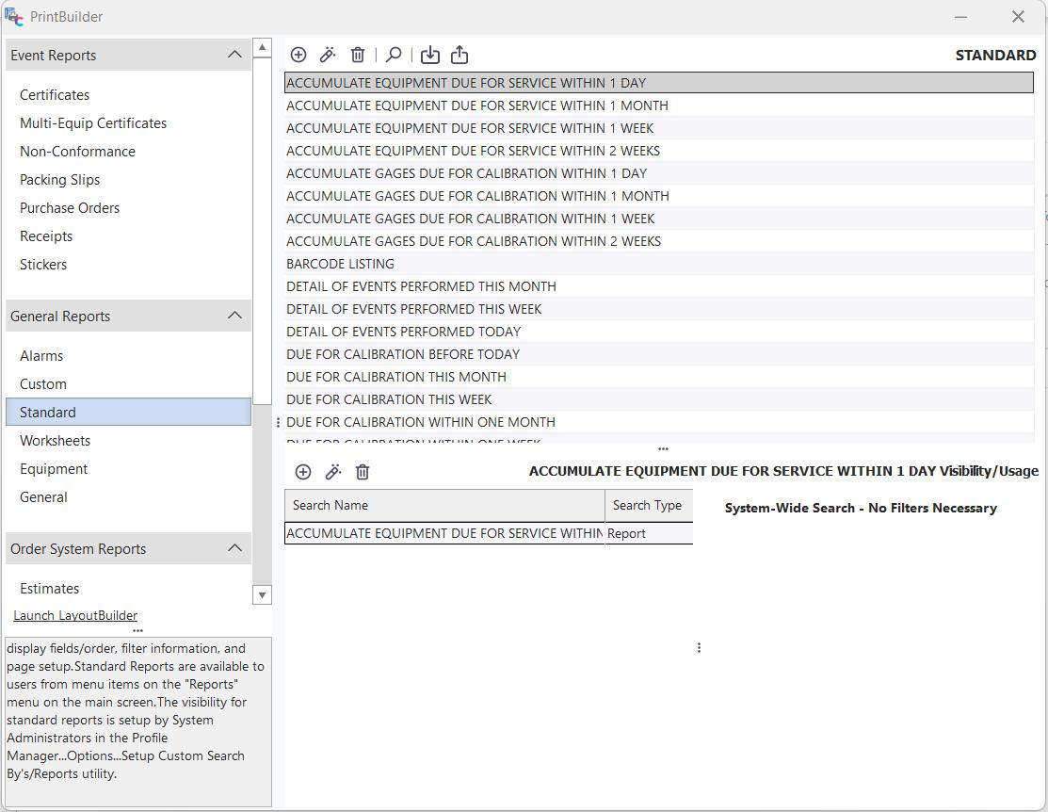The width and height of the screenshot is (1048, 812).
Task: Collapse the Order System Reports section
Action: click(234, 548)
